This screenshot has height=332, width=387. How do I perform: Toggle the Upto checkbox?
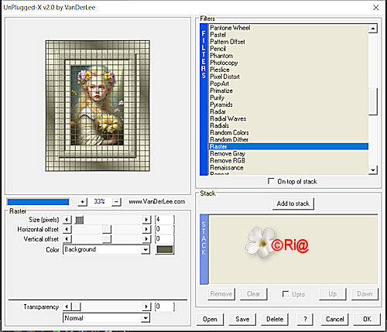(x=286, y=294)
